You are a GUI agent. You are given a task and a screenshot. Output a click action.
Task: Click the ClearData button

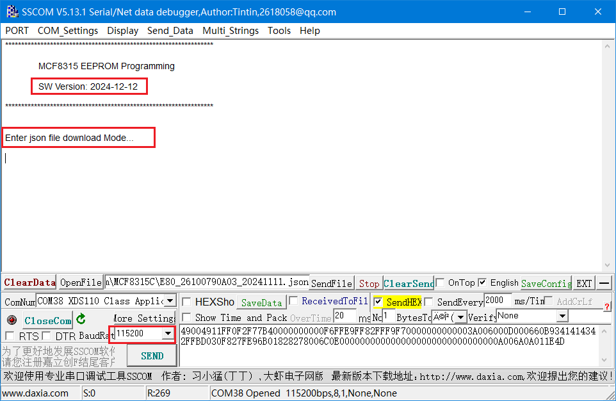tap(29, 282)
